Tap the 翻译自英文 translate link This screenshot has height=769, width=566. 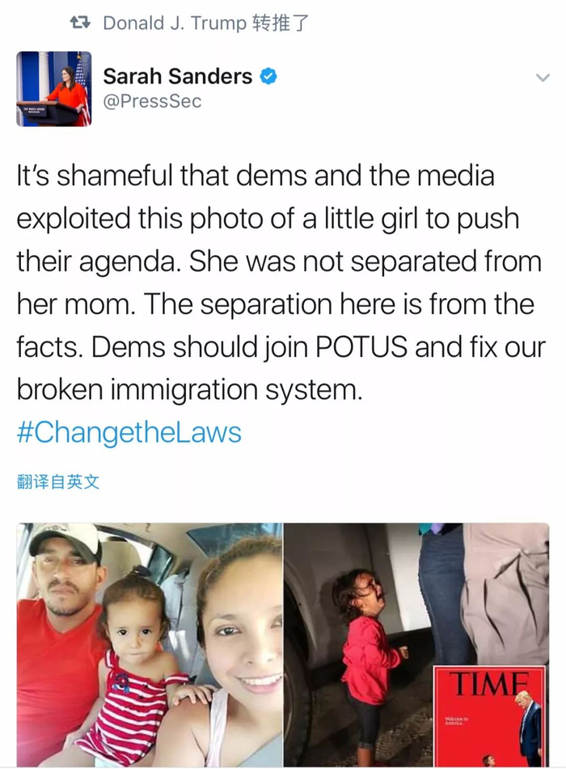(58, 482)
